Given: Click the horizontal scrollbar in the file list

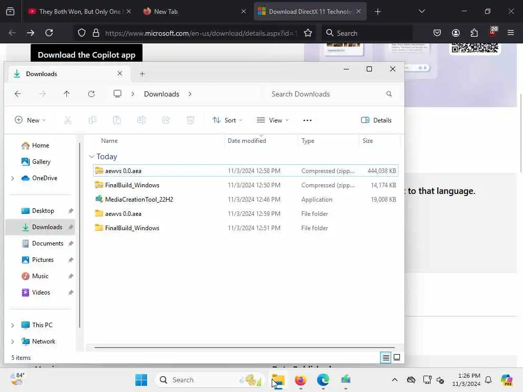Looking at the screenshot, I should pos(244,347).
